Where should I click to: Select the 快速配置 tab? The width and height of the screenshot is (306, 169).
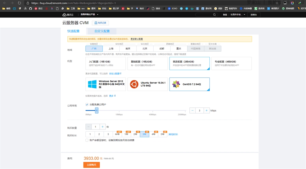73,31
